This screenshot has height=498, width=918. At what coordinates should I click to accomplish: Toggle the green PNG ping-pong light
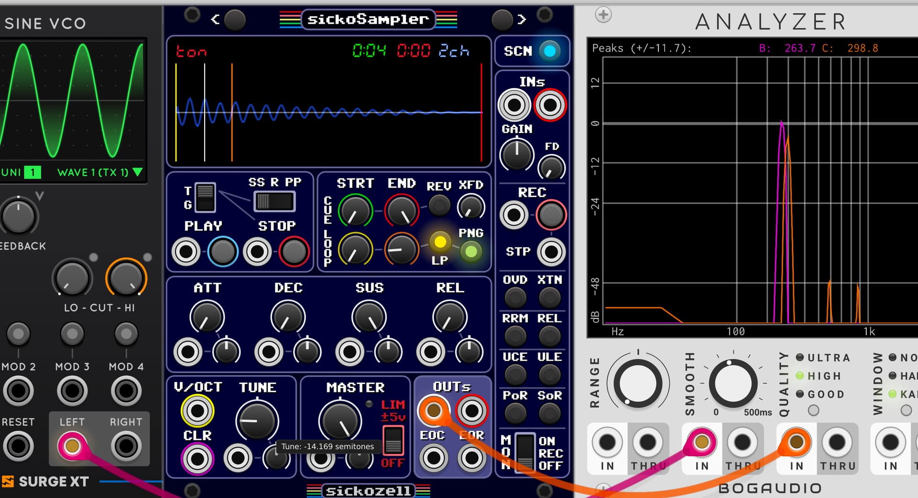point(471,252)
